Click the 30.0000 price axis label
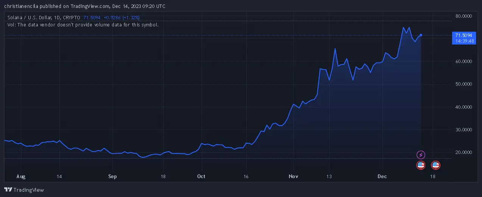 point(464,129)
